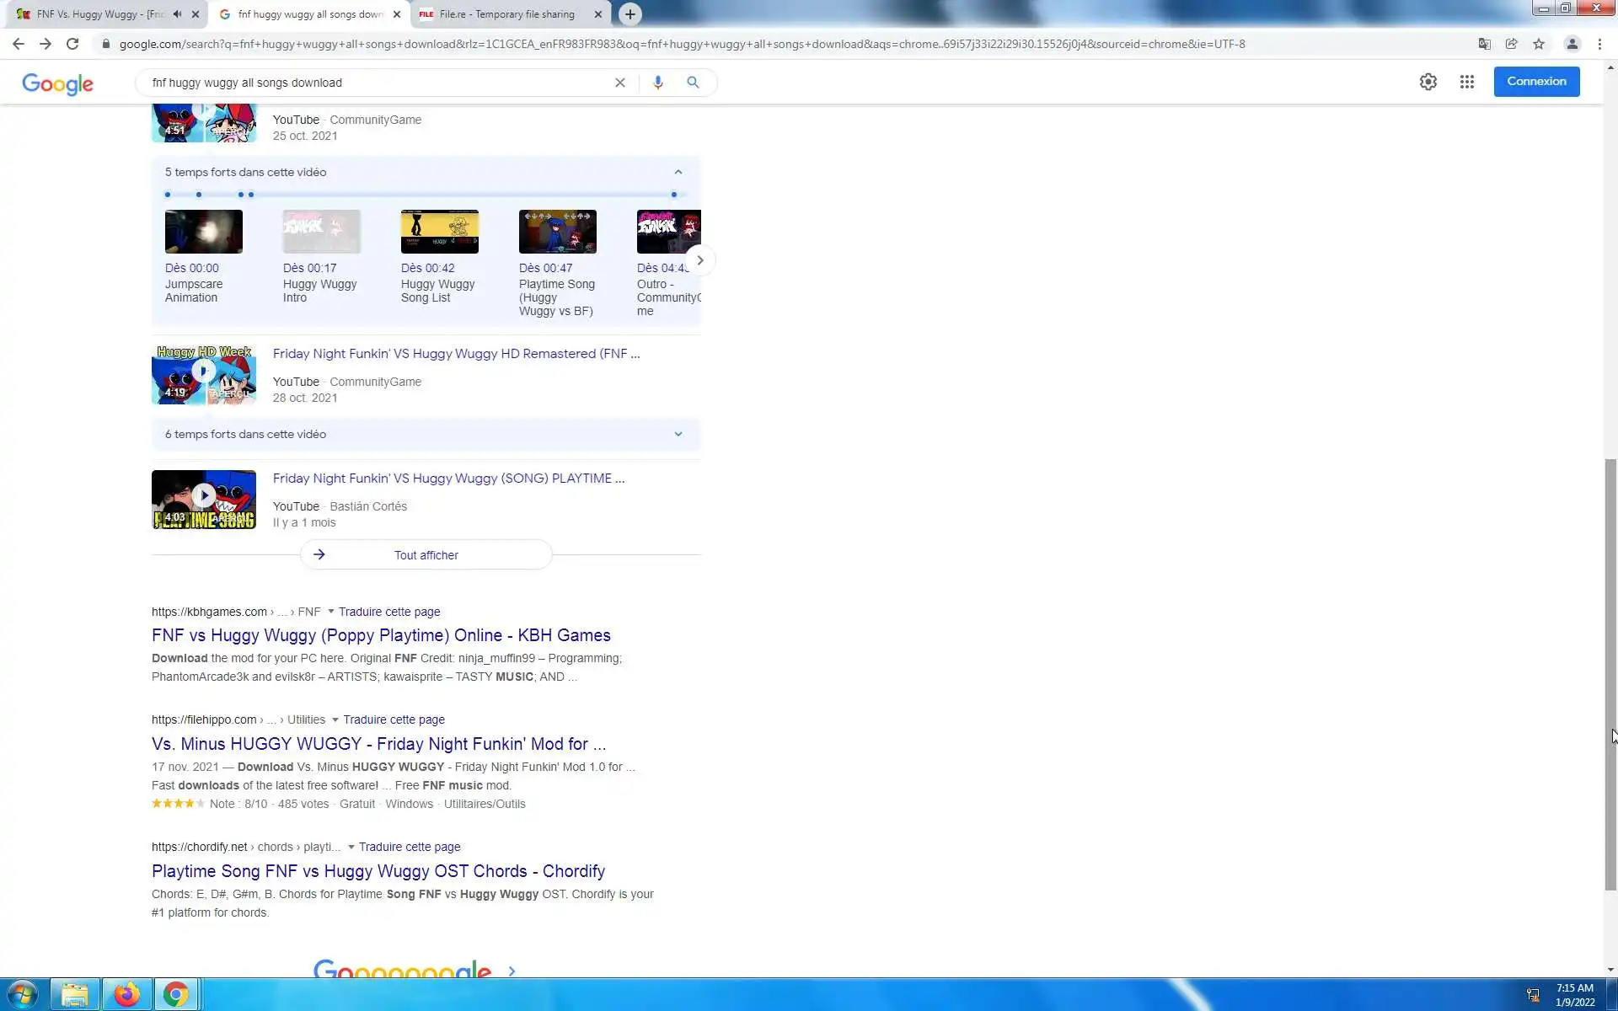Clear the search box with X icon
1618x1011 pixels.
click(619, 83)
